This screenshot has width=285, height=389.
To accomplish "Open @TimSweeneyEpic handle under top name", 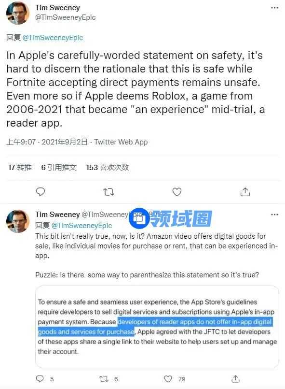I will (x=66, y=17).
